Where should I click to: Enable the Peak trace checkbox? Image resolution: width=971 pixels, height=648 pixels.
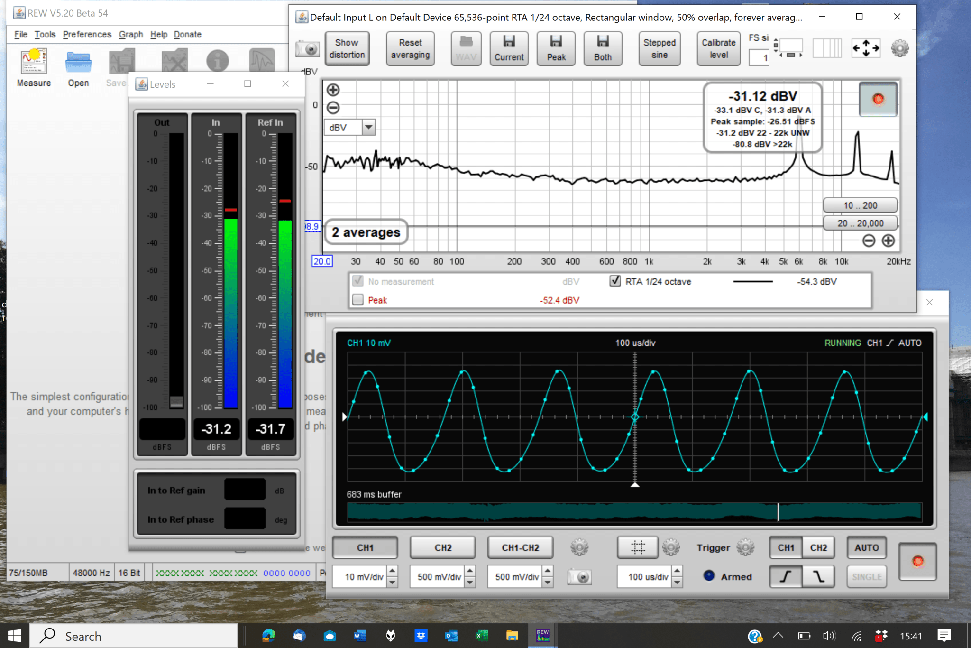(x=358, y=300)
